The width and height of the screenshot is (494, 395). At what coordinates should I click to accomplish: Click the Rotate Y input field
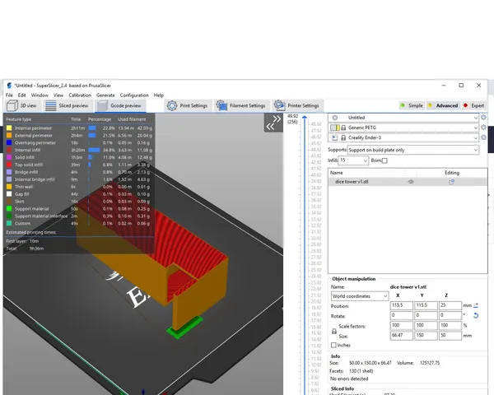click(426, 315)
